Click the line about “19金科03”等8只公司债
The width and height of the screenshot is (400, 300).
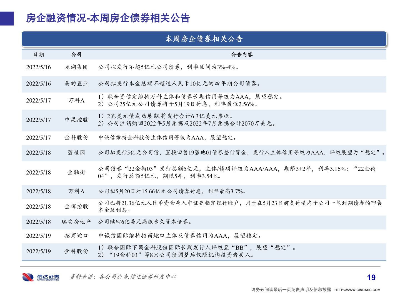point(176,255)
